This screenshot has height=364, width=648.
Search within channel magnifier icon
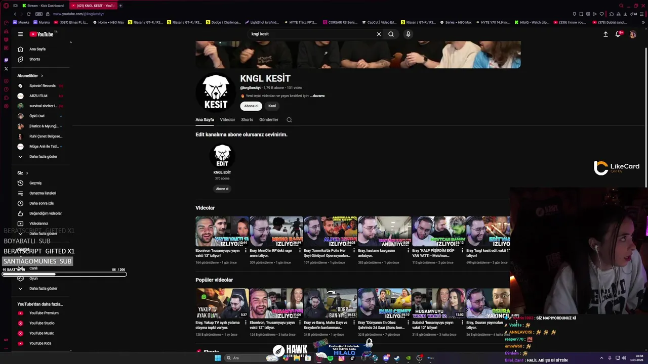coord(289,120)
